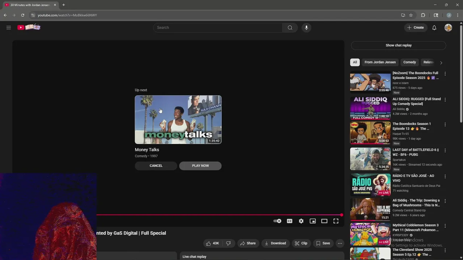Open the Money Talks up next thumbnail
This screenshot has width=463, height=260.
[x=178, y=120]
